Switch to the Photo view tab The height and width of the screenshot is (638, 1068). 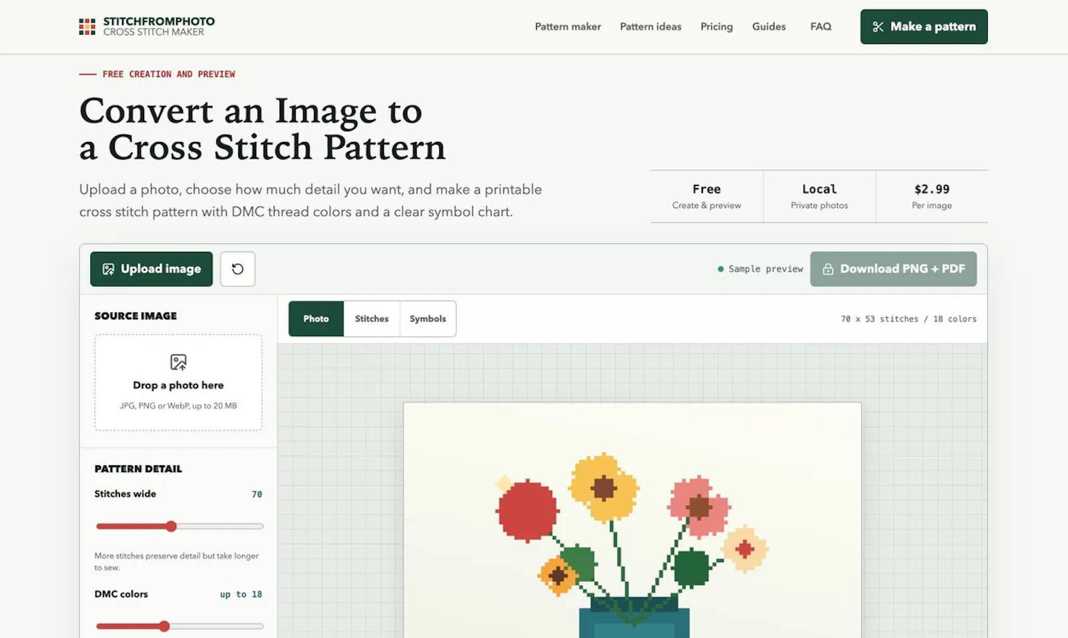pyautogui.click(x=316, y=319)
